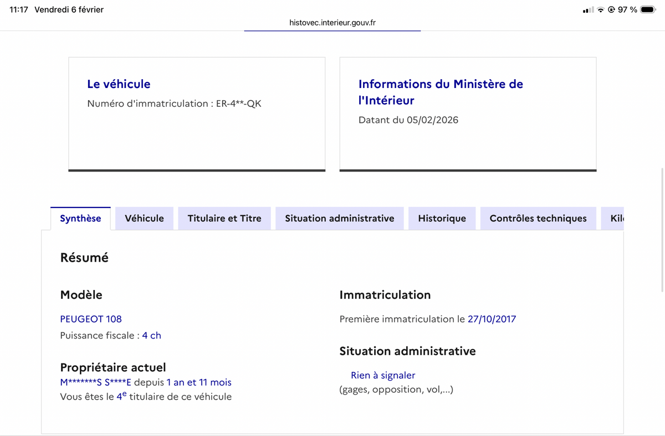Image resolution: width=665 pixels, height=436 pixels.
Task: Click the Datant du 05/02/2026 text
Action: [x=408, y=120]
